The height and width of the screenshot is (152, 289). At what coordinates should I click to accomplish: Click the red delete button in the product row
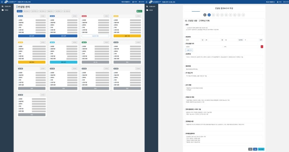coord(262,47)
